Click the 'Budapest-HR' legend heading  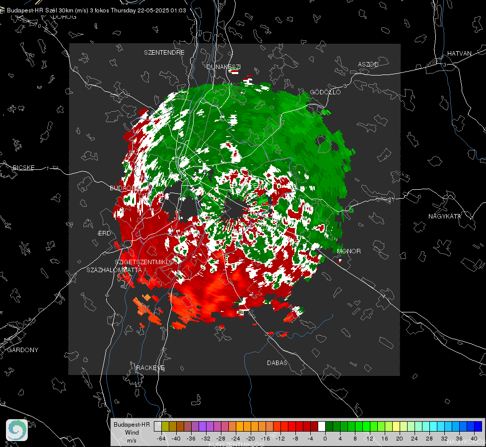click(132, 425)
